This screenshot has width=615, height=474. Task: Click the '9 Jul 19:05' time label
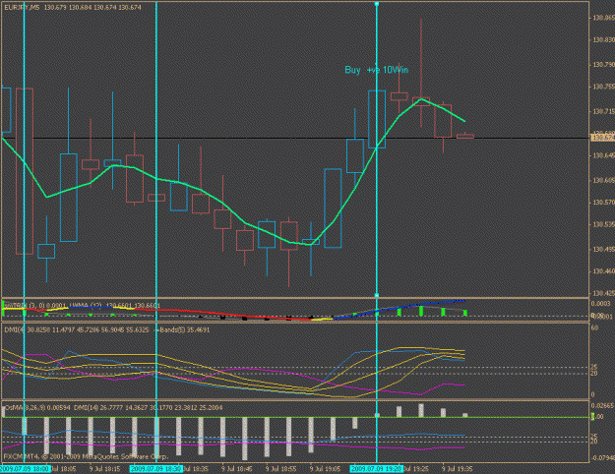click(325, 469)
